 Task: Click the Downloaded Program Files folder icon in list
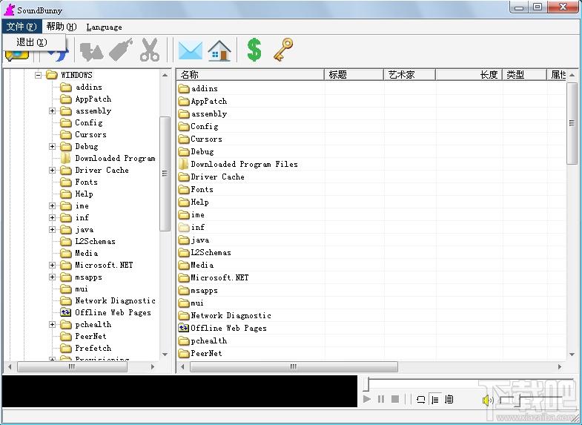click(x=184, y=164)
